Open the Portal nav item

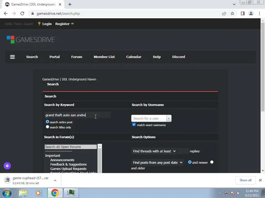(54, 57)
